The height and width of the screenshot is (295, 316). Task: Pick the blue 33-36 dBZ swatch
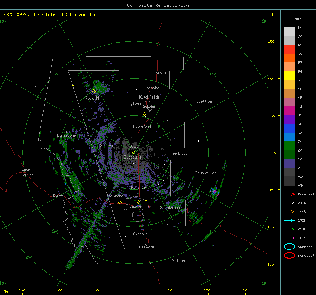[x=289, y=128]
